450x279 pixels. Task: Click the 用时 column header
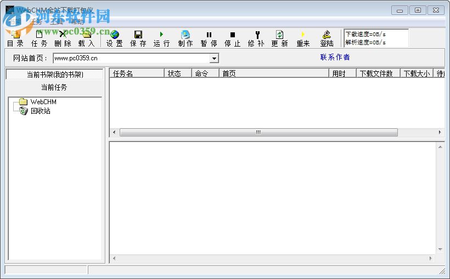click(342, 73)
